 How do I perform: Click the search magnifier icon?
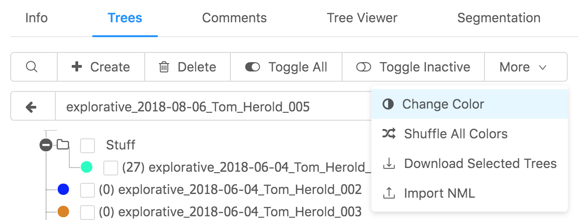(32, 67)
